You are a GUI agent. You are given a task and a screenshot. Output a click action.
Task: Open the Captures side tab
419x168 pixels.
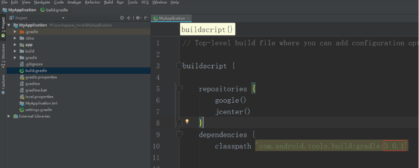point(3,84)
